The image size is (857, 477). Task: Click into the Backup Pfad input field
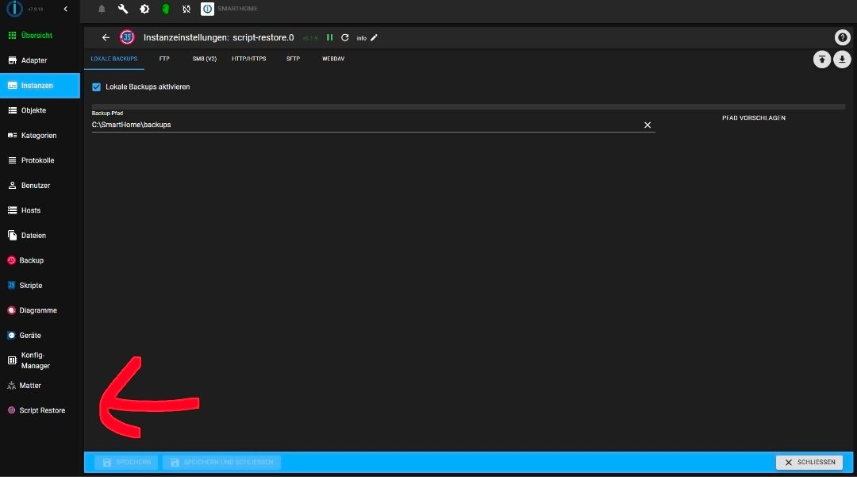click(365, 125)
